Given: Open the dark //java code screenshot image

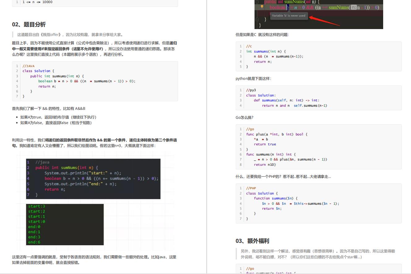Looking at the screenshot, I should pos(93,179).
